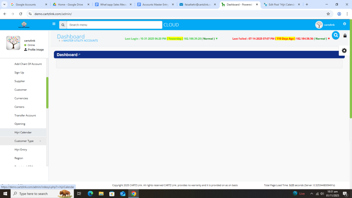
Task: Expand last failed login red arrow
Action: coord(329,39)
